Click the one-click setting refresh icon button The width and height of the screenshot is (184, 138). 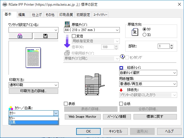tap(21, 36)
